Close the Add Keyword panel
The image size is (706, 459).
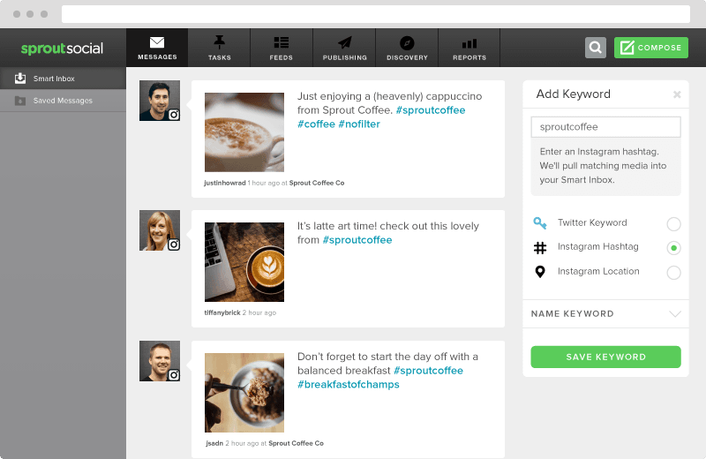coord(677,94)
